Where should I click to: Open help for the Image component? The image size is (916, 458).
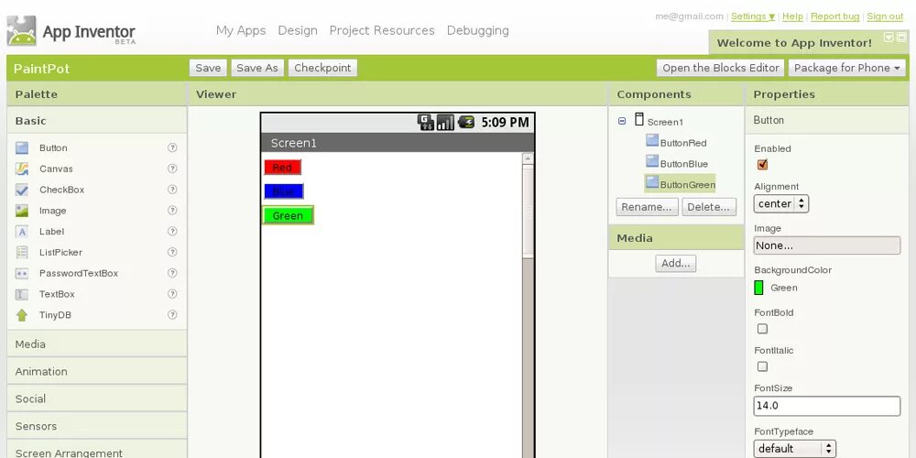(172, 211)
